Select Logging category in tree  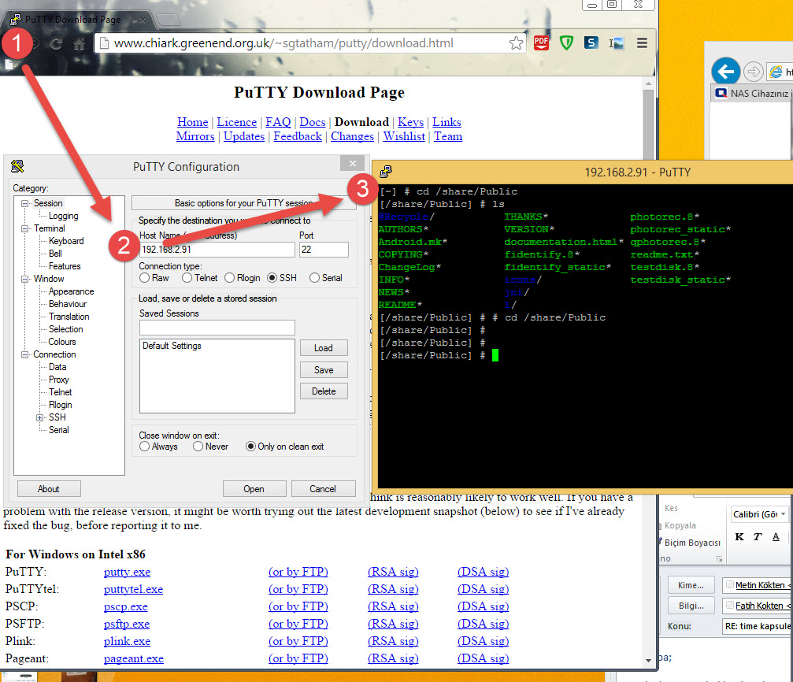[x=63, y=216]
